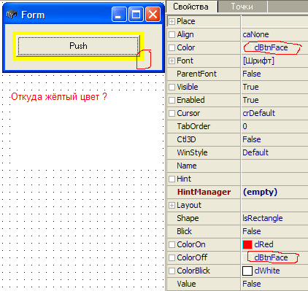This screenshot has height=291, width=308.
Task: Close the Form window
Action: pyautogui.click(x=153, y=15)
